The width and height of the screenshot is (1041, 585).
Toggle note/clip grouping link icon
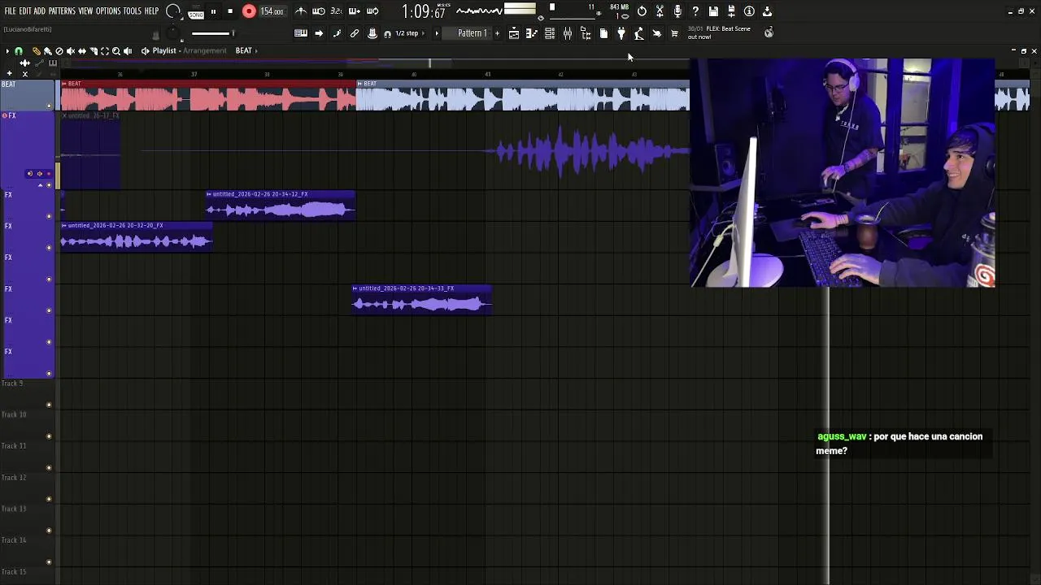coord(355,33)
